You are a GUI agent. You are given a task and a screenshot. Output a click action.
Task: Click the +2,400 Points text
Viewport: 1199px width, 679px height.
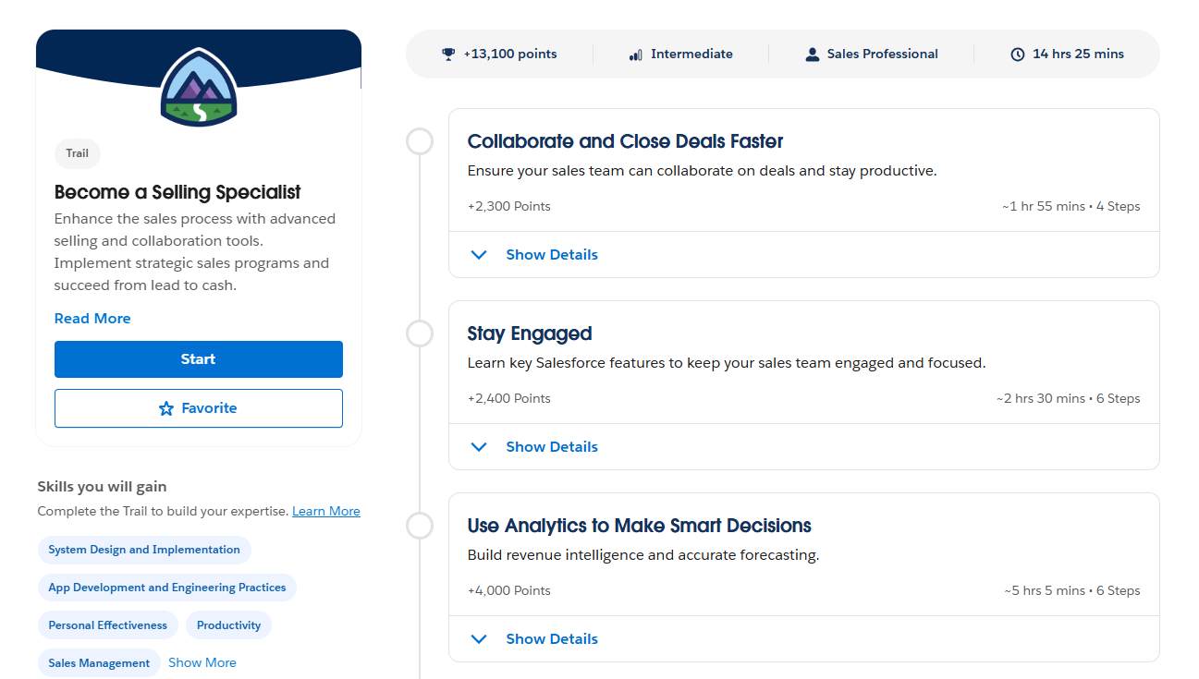tap(509, 399)
